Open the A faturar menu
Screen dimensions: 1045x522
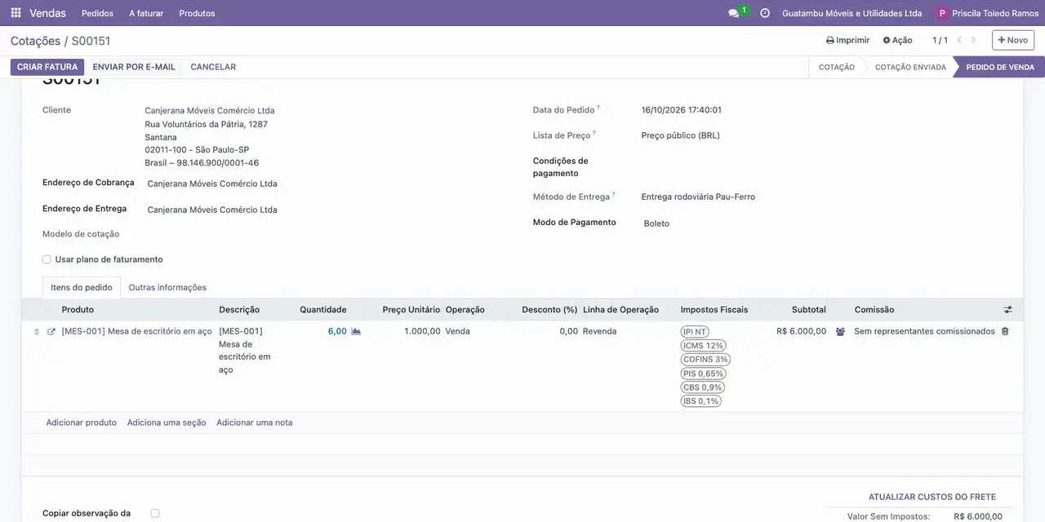coord(146,13)
